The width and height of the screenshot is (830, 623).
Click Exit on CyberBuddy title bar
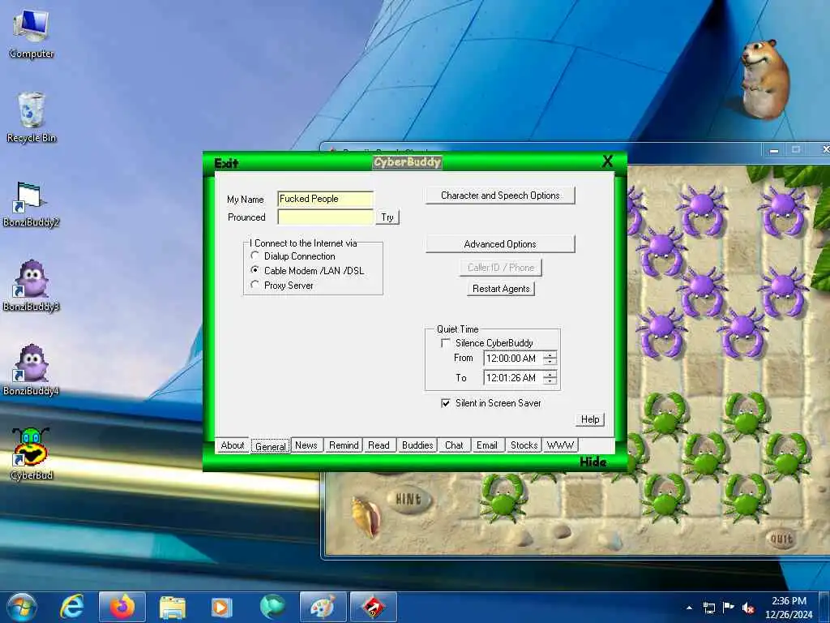coord(227,163)
